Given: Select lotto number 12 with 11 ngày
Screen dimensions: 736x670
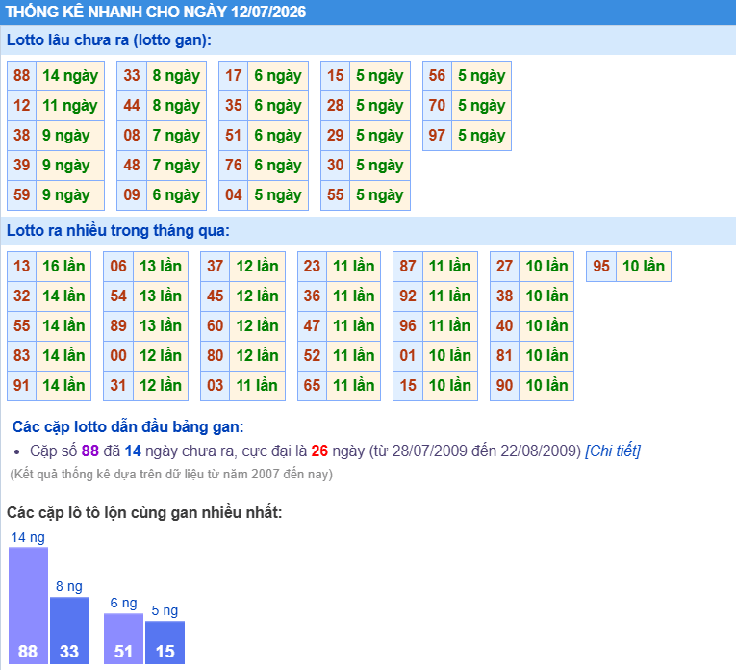Looking at the screenshot, I should (21, 106).
